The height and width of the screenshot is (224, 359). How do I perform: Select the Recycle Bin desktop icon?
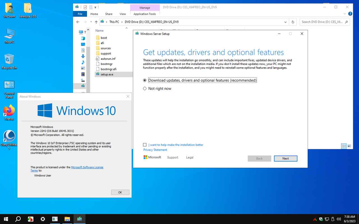point(9,62)
